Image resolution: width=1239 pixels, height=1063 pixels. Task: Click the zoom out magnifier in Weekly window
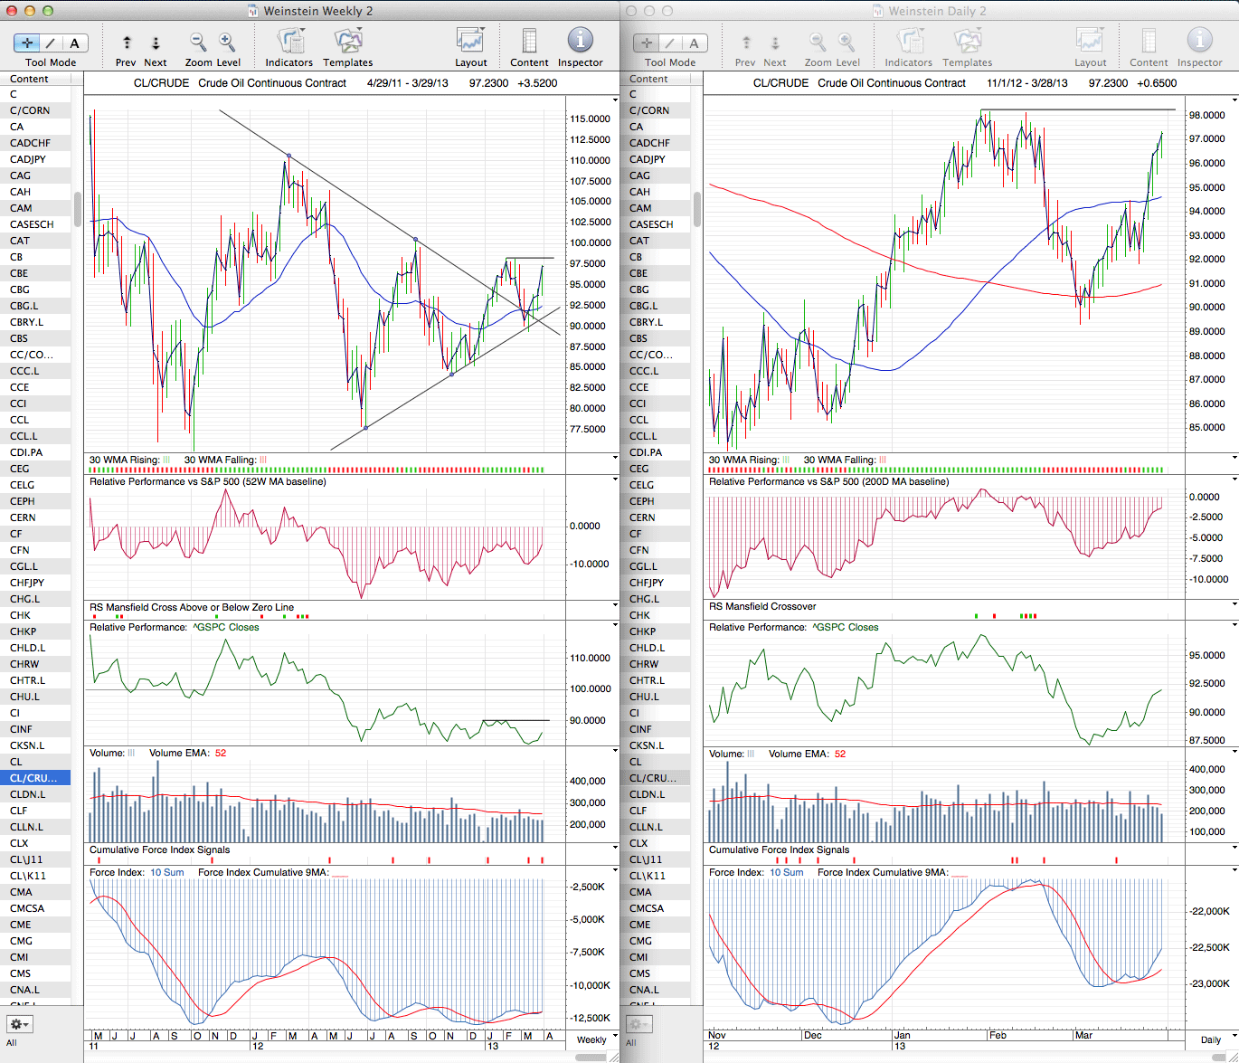click(x=198, y=42)
